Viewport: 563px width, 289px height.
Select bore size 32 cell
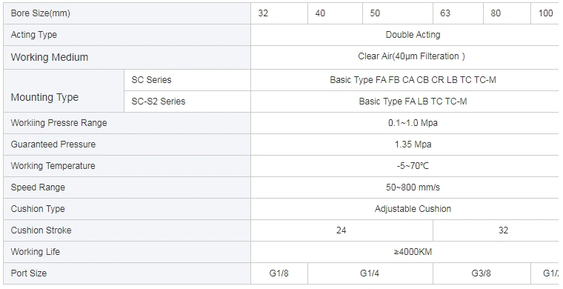click(x=279, y=13)
